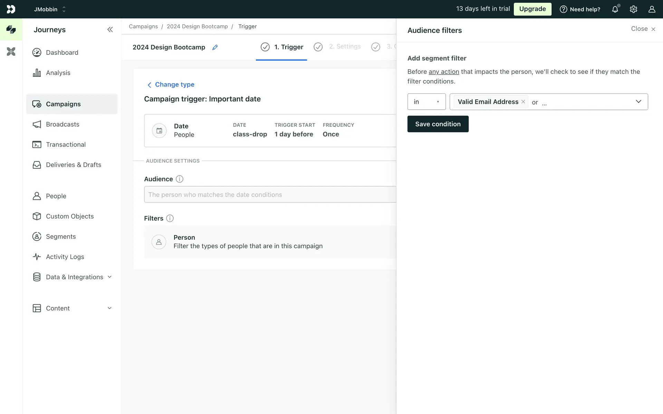Open the notifications bell

(x=615, y=9)
